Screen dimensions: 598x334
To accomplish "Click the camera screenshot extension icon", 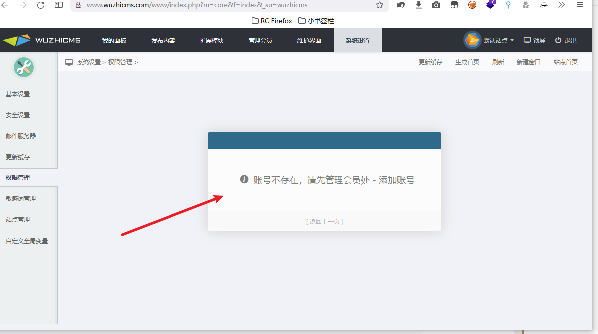I will pos(436,5).
